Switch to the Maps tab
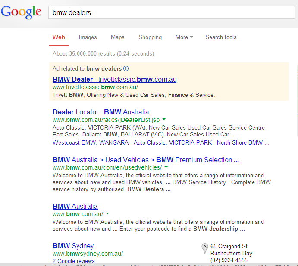Viewport: 298px width, 266px height. click(117, 37)
